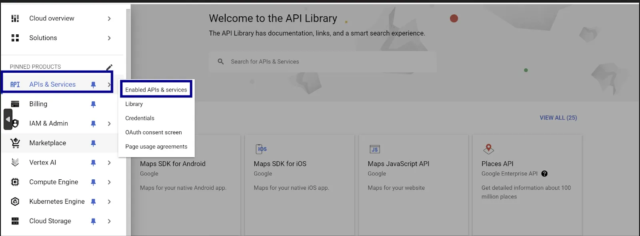Click the Vertex AI icon
Screen dimensions: 640x236
[x=15, y=163]
